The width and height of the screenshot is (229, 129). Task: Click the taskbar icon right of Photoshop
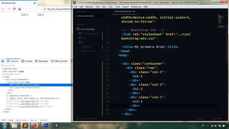pyautogui.click(x=57, y=126)
